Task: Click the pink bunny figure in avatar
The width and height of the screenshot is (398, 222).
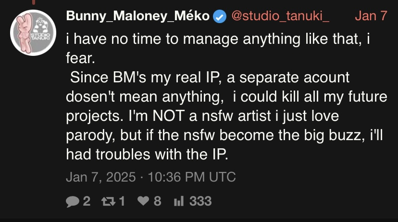Action: 24,37
